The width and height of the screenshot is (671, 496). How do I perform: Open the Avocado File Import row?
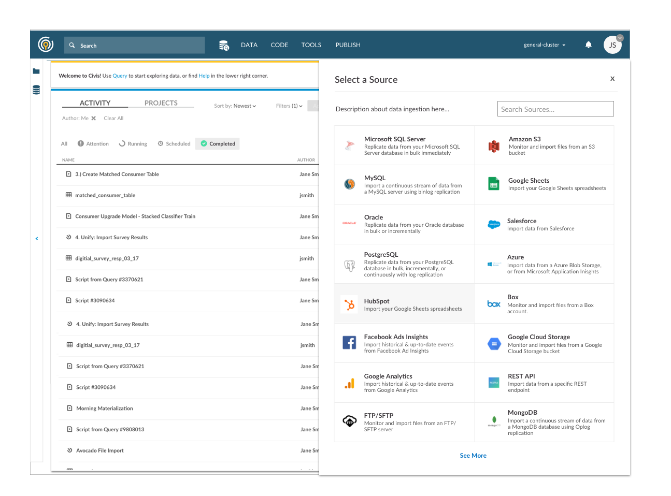(x=188, y=450)
